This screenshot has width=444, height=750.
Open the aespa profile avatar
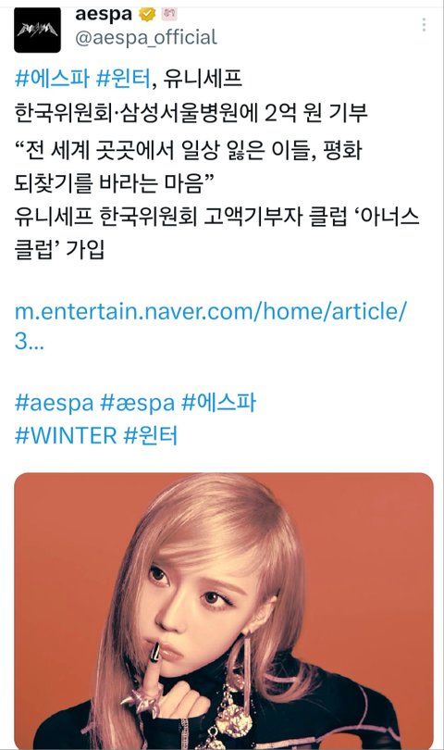click(37, 30)
